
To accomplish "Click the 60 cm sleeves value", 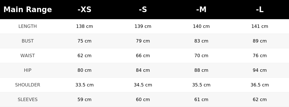I will (x=143, y=99).
